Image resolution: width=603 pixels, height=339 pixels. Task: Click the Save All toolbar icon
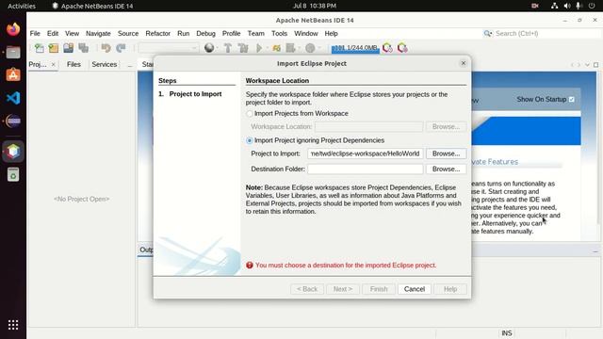pos(84,48)
